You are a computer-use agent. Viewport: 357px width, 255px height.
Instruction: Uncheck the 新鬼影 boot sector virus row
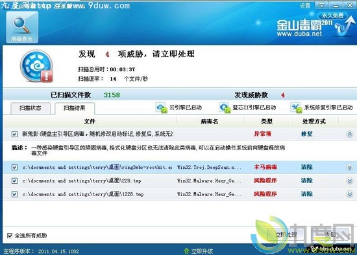click(x=14, y=134)
